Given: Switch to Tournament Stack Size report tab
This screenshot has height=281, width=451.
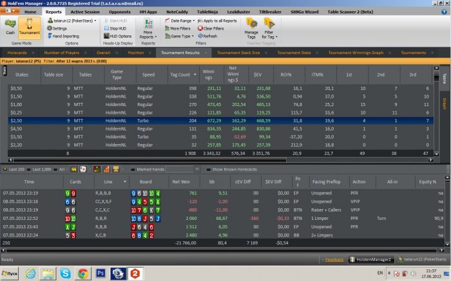Looking at the screenshot, I should (238, 53).
